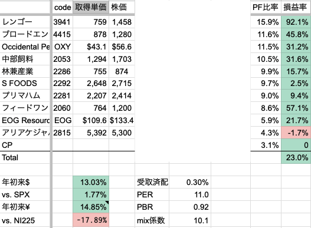Select the $43.1 cost cell

click(x=91, y=47)
